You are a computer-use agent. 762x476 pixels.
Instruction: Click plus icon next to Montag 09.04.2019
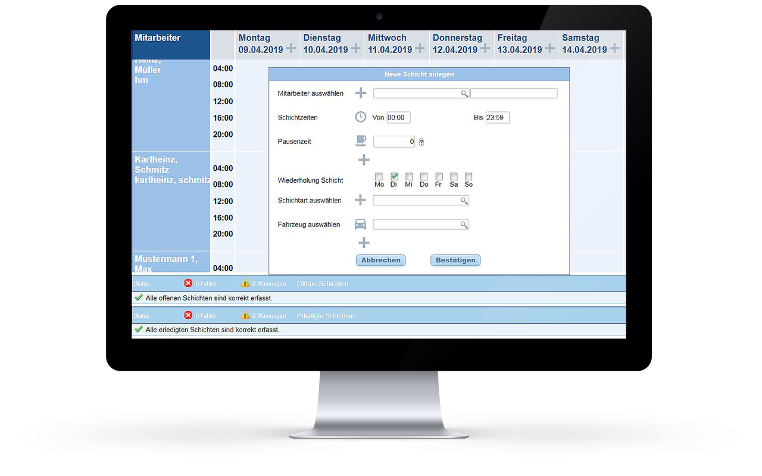click(291, 49)
